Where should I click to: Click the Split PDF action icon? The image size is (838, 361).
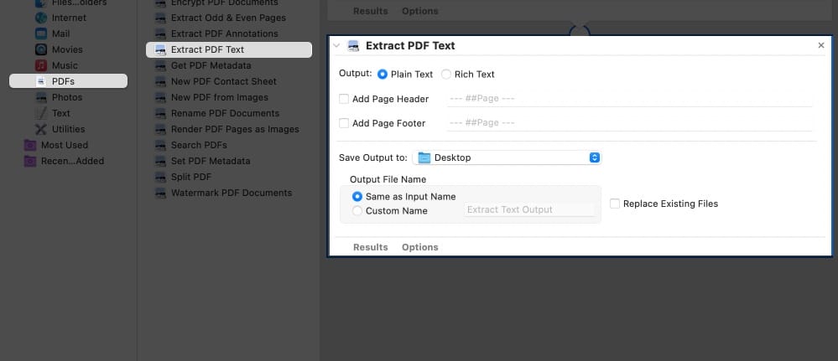(x=160, y=178)
